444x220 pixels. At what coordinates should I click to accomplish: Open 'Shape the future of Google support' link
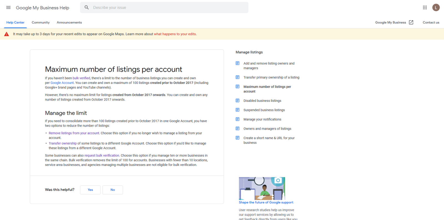266,202
